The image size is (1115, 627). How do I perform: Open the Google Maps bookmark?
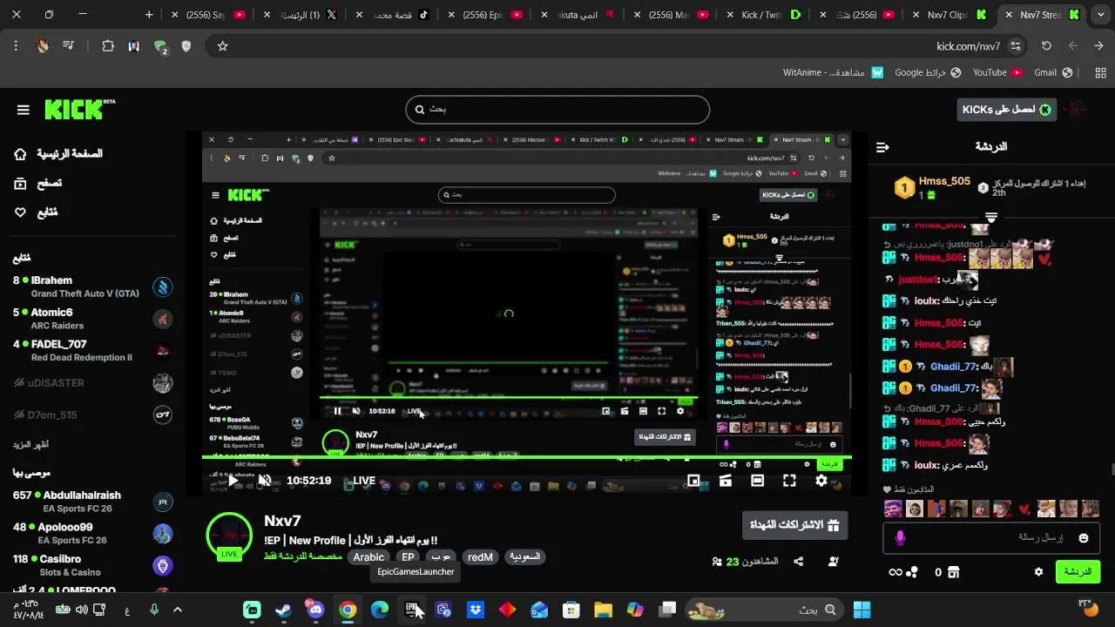(x=928, y=73)
